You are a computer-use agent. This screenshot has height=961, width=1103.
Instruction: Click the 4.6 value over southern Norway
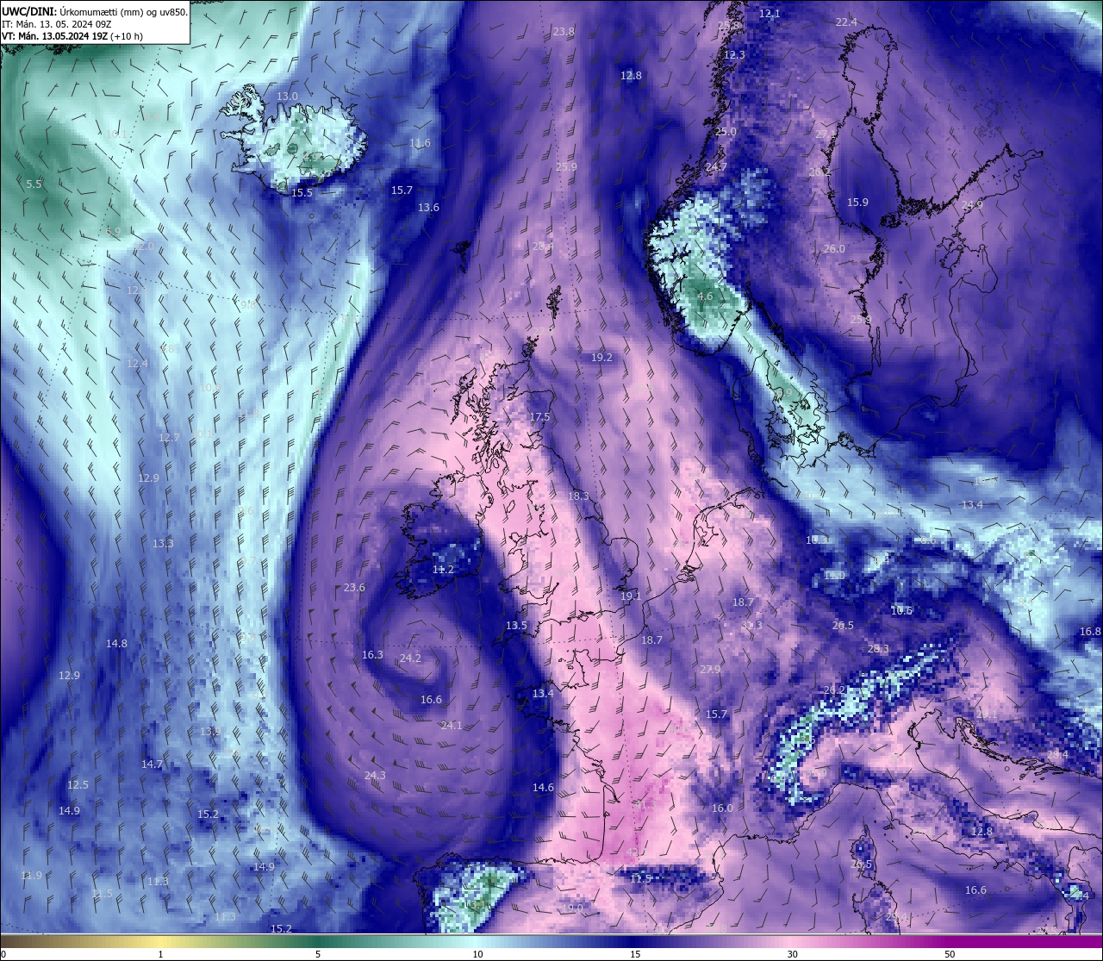(x=705, y=296)
